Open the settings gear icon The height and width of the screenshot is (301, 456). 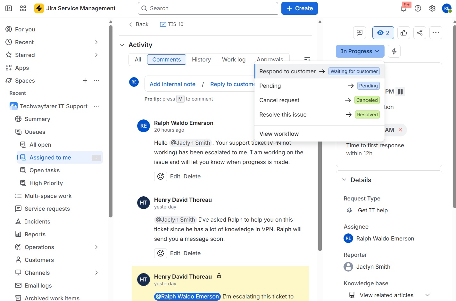coord(432,8)
